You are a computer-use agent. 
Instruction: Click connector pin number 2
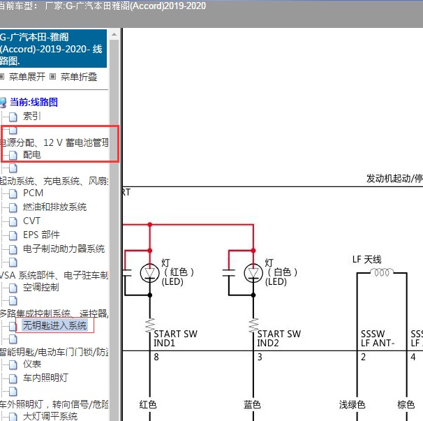coord(363,357)
